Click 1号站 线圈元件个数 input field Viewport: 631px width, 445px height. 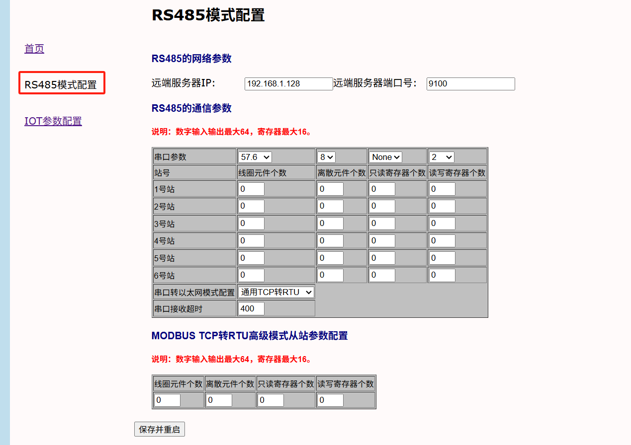251,189
